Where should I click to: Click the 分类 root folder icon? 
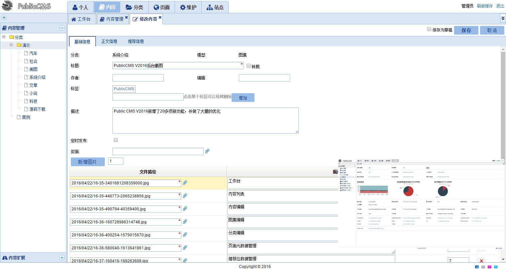(12, 37)
